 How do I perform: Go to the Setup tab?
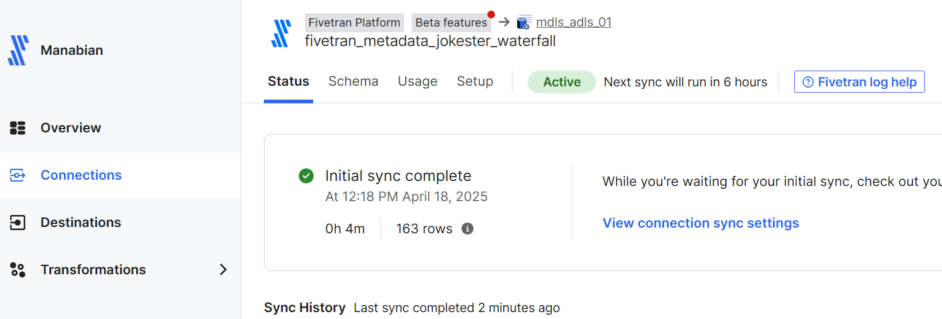coord(475,81)
